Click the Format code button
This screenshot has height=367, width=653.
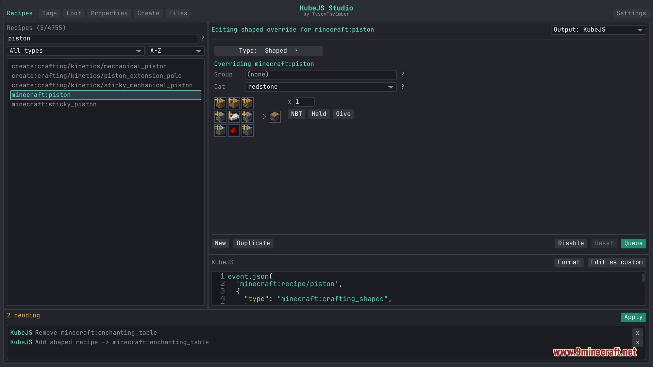[569, 262]
